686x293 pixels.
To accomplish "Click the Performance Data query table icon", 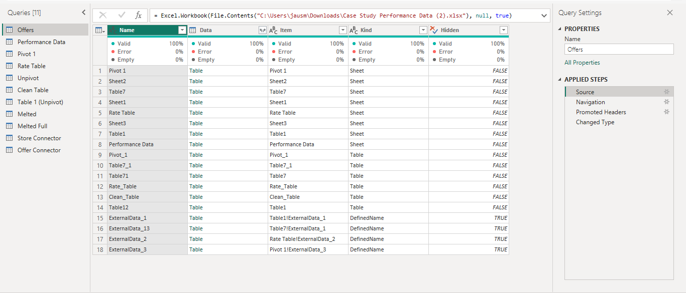I will pos(9,42).
